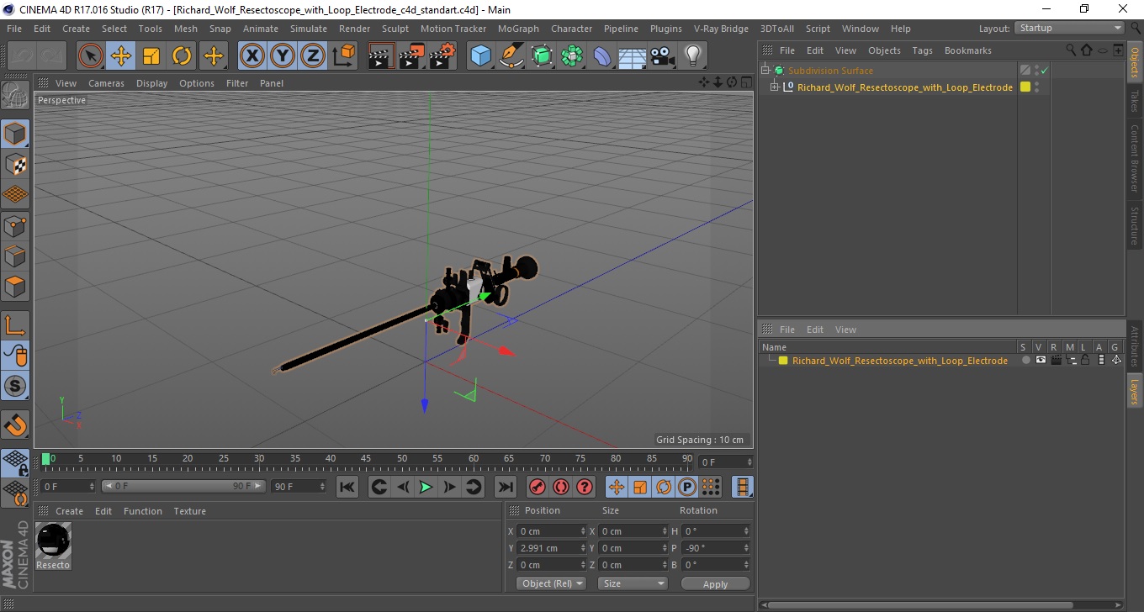Add a Subdivision Surface generator
The width and height of the screenshot is (1144, 612).
tap(542, 56)
